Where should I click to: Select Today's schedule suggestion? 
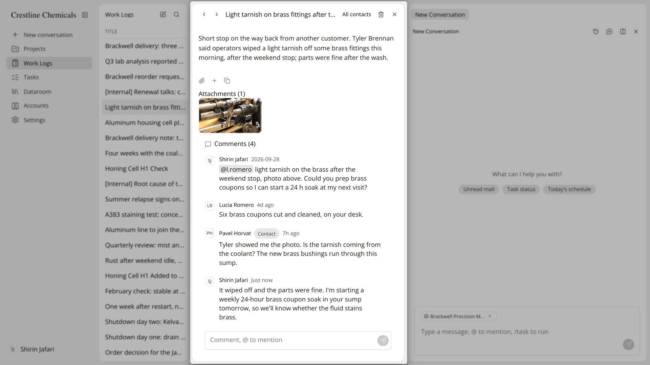pos(569,189)
